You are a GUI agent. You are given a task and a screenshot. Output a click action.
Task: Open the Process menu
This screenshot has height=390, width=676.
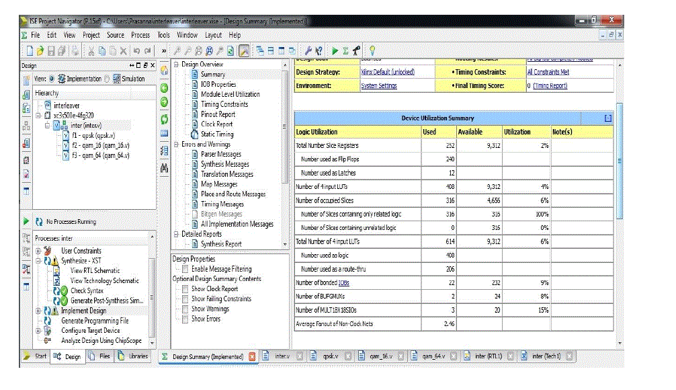140,35
